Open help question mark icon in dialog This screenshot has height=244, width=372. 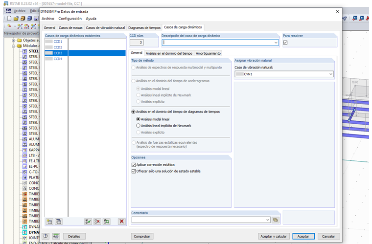click(46, 236)
